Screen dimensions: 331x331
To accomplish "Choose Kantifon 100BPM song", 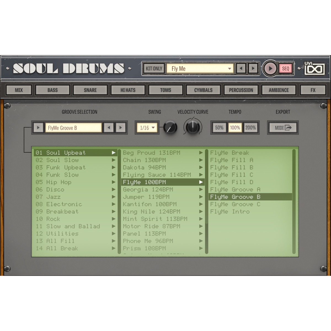I will pos(163,204).
